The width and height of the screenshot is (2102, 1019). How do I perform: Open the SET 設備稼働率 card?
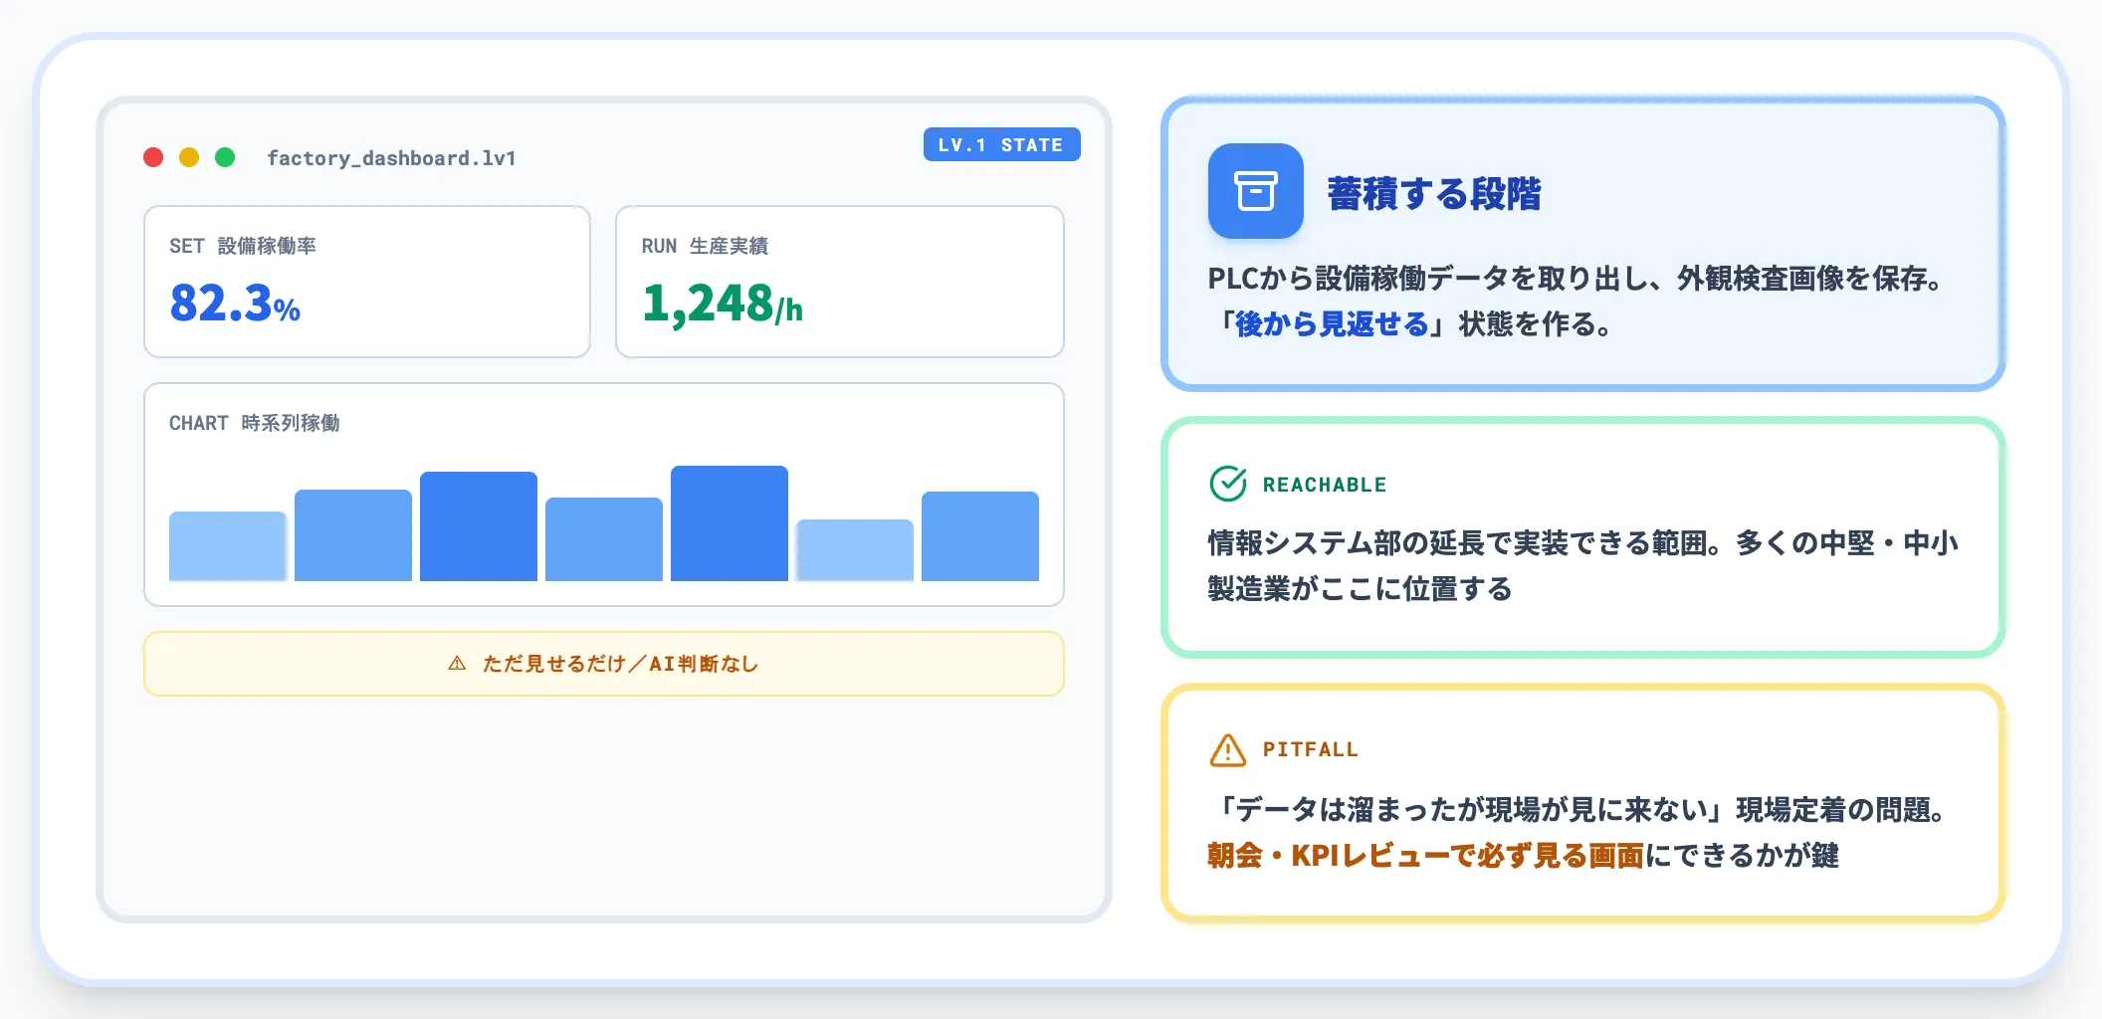coord(367,282)
